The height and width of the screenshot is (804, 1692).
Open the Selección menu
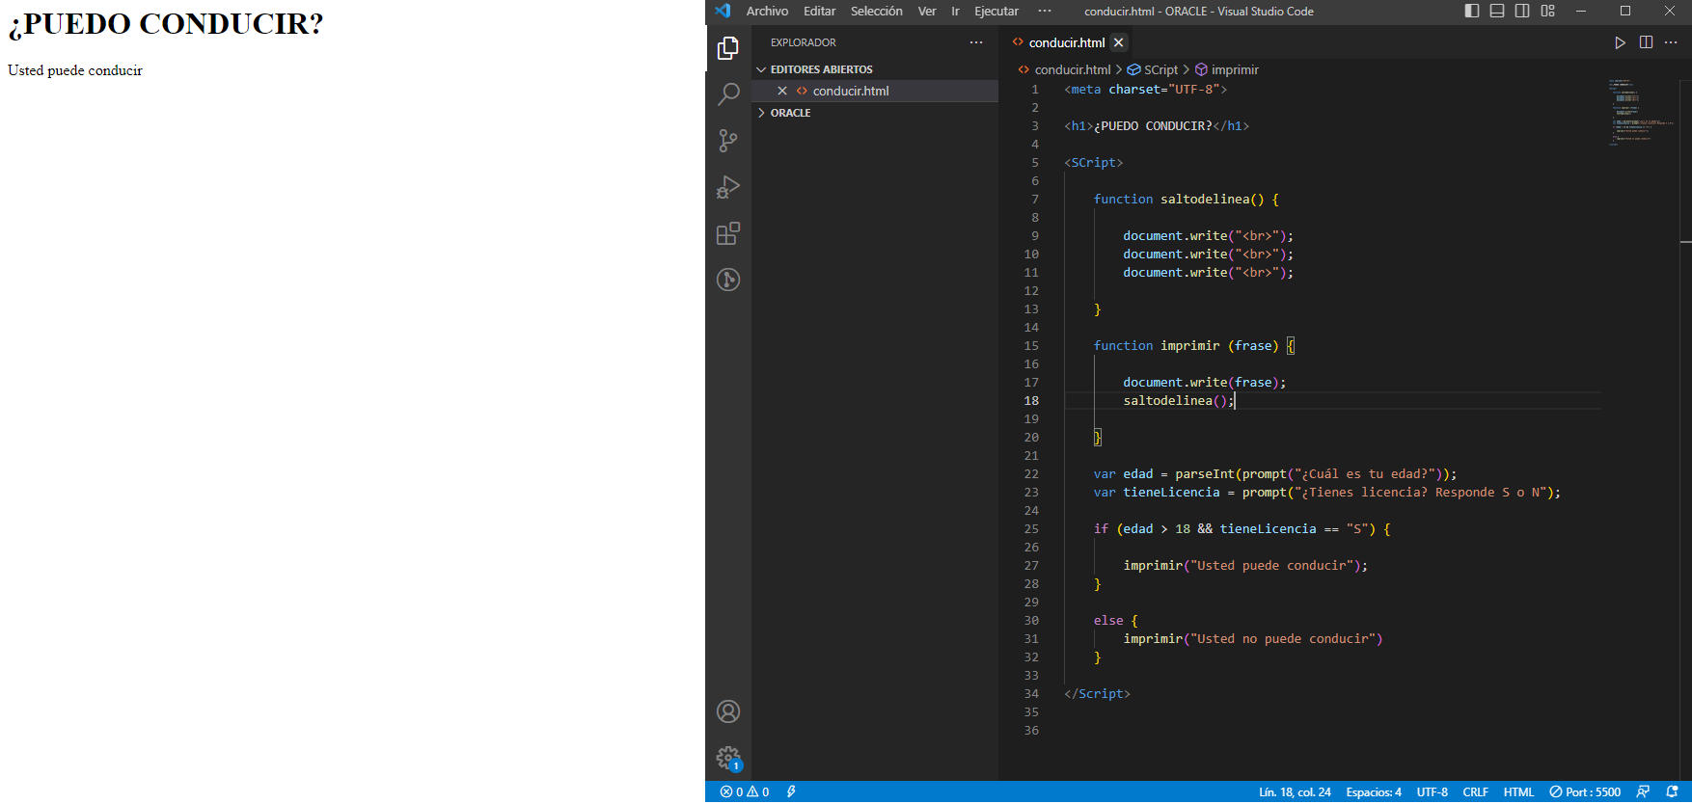(x=876, y=11)
